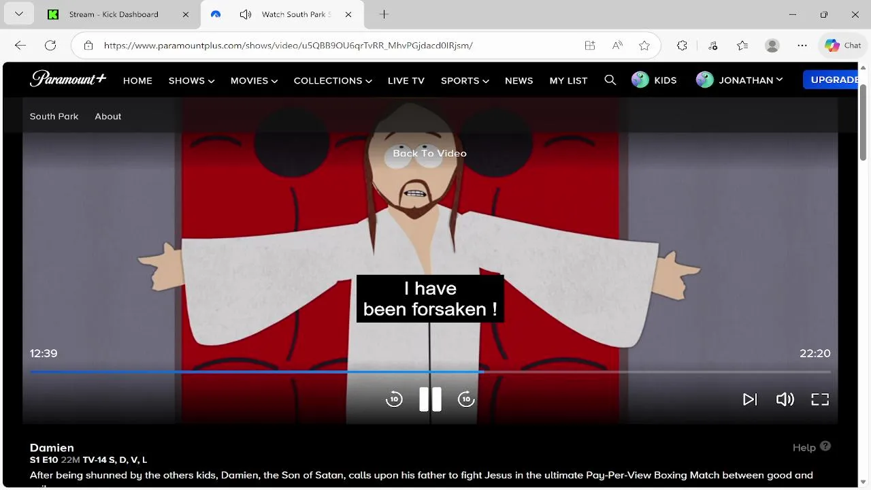Open the Favorites list

click(742, 46)
